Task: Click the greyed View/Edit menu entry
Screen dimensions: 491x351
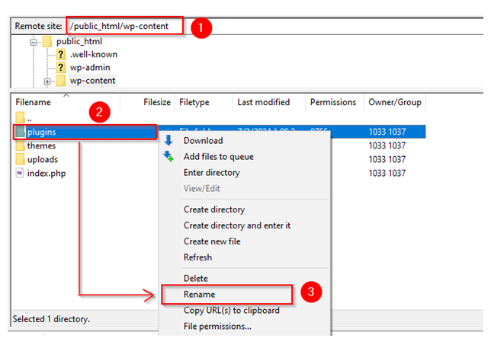Action: click(x=245, y=189)
